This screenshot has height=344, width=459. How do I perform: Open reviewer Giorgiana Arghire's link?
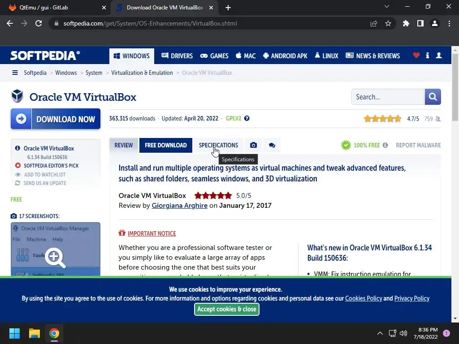pyautogui.click(x=179, y=205)
